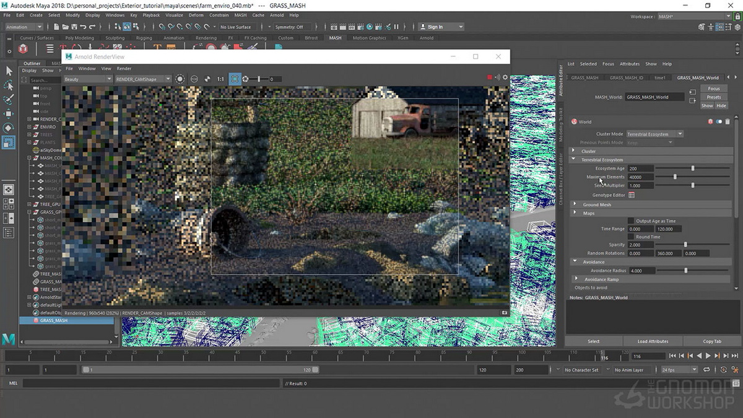Click the Hide button in Attribute Editor
The height and width of the screenshot is (418, 743).
tap(721, 106)
